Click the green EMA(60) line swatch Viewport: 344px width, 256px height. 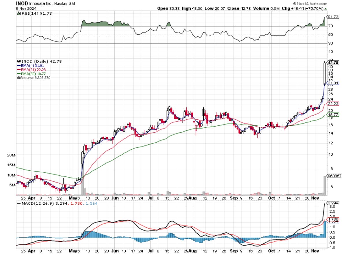(19, 74)
